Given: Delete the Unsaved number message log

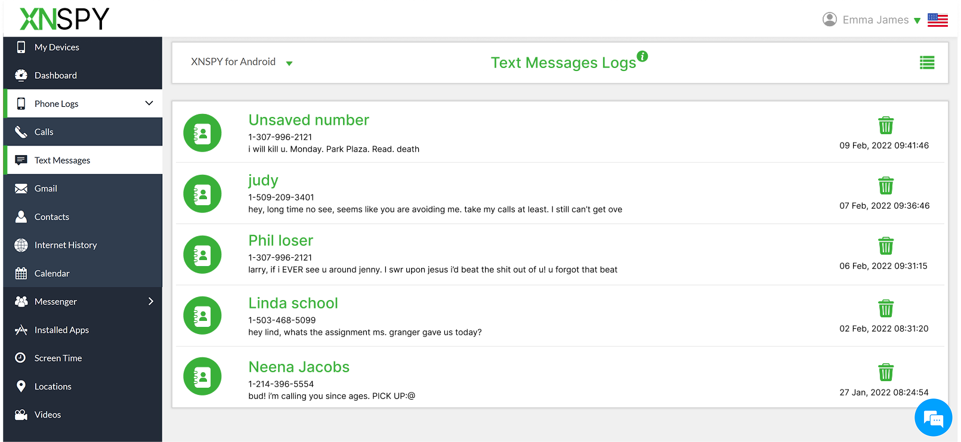Looking at the screenshot, I should [885, 126].
